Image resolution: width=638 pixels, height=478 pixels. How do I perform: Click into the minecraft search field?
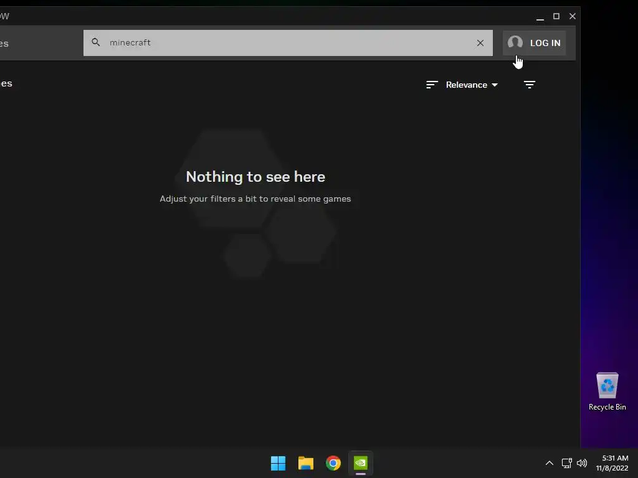[288, 43]
